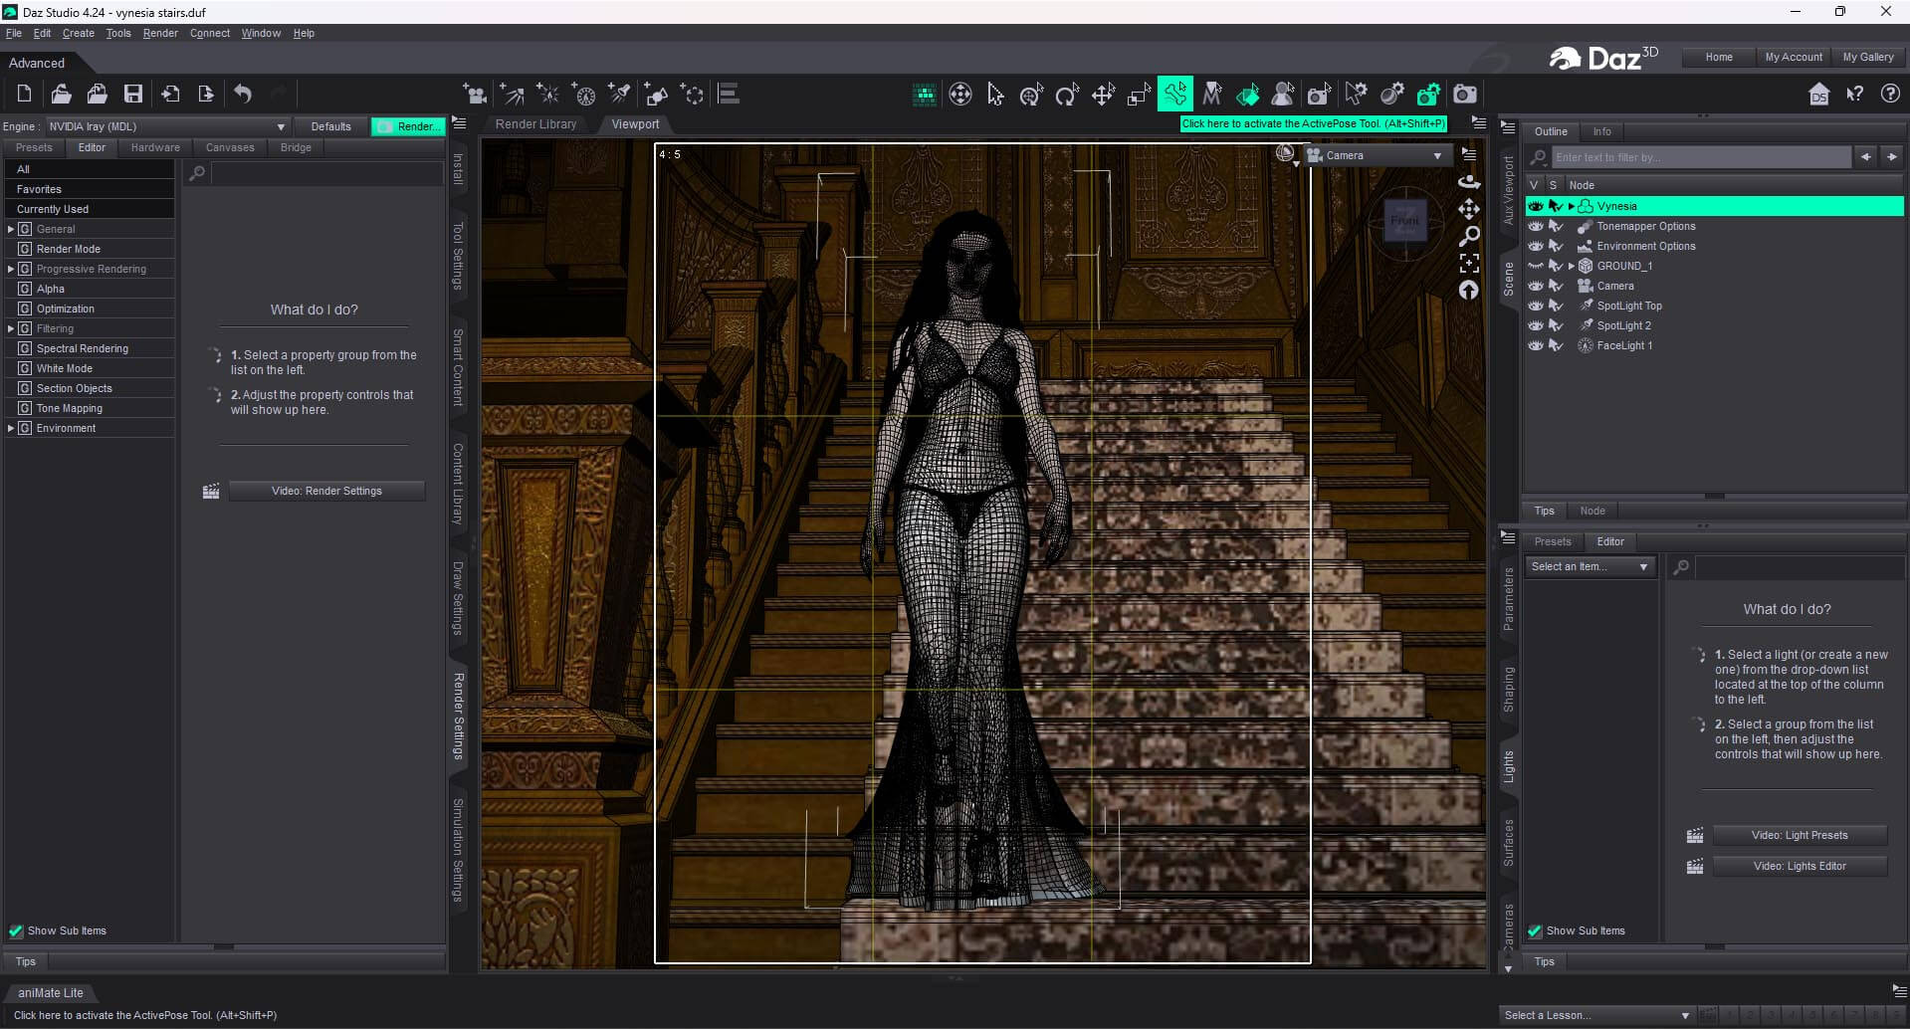Expand the General property group
This screenshot has height=1030, width=1910.
click(11, 229)
